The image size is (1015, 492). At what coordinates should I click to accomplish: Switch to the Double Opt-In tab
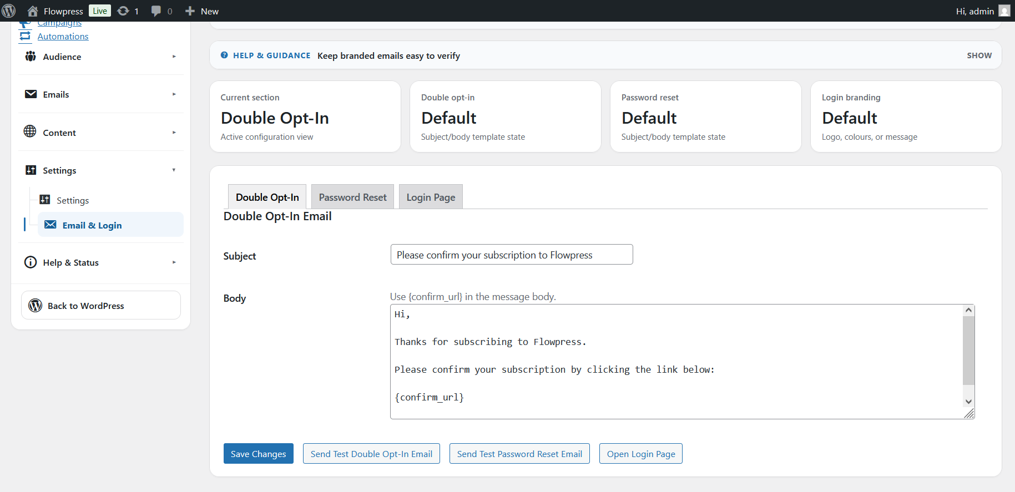[x=267, y=197]
